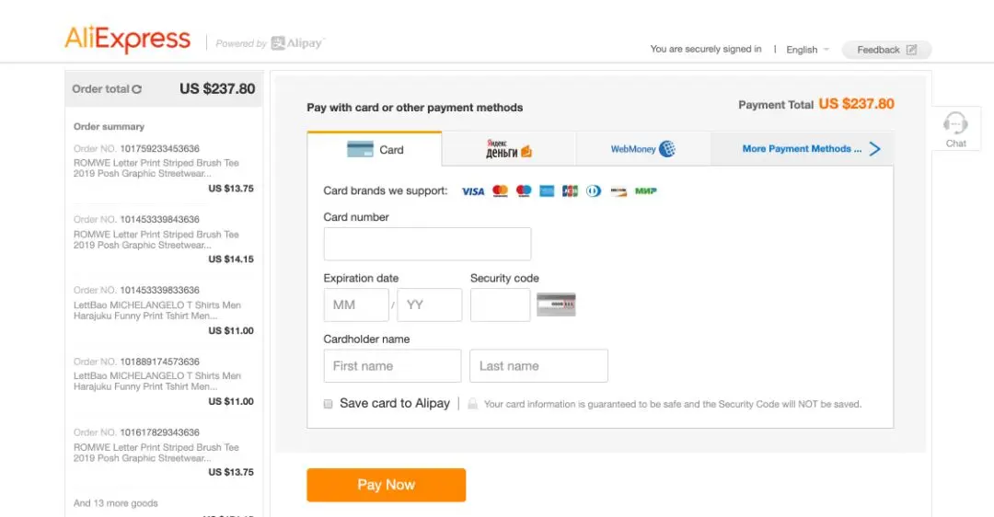
Task: Click the Last name field
Action: tap(538, 365)
